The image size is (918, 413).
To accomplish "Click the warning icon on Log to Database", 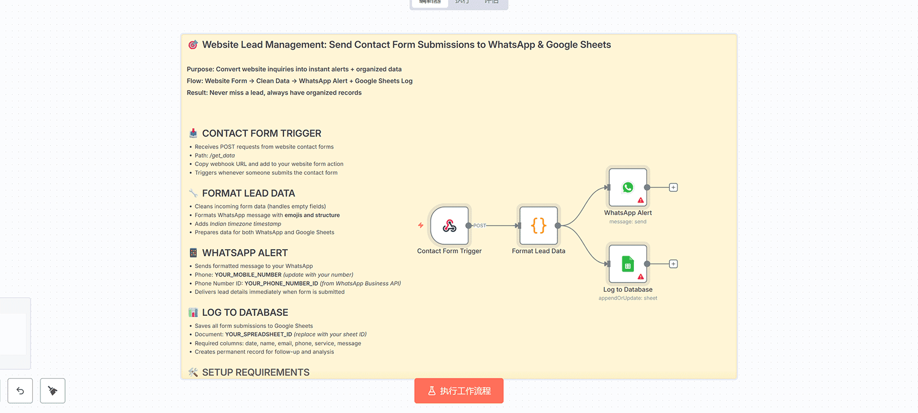I will (x=640, y=277).
